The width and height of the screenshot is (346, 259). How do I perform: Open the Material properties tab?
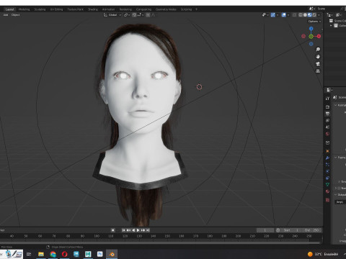327,191
